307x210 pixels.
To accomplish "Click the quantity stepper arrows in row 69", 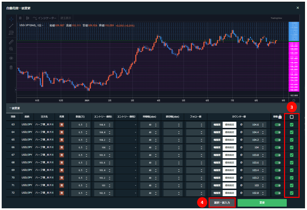I will (87, 170).
